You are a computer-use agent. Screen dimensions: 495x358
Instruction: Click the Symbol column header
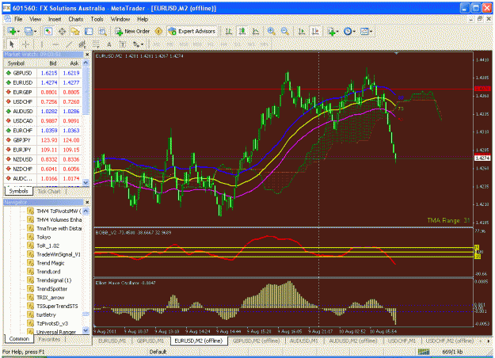pyautogui.click(x=21, y=63)
